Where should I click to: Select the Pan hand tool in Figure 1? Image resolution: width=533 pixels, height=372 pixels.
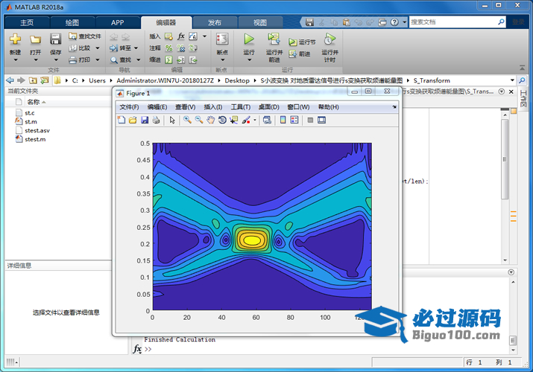click(x=211, y=120)
